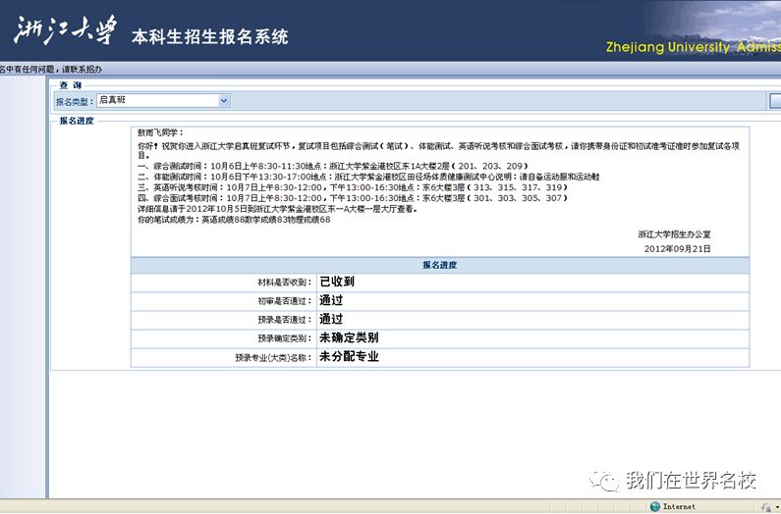Click the 报名类型 label

tap(75, 101)
